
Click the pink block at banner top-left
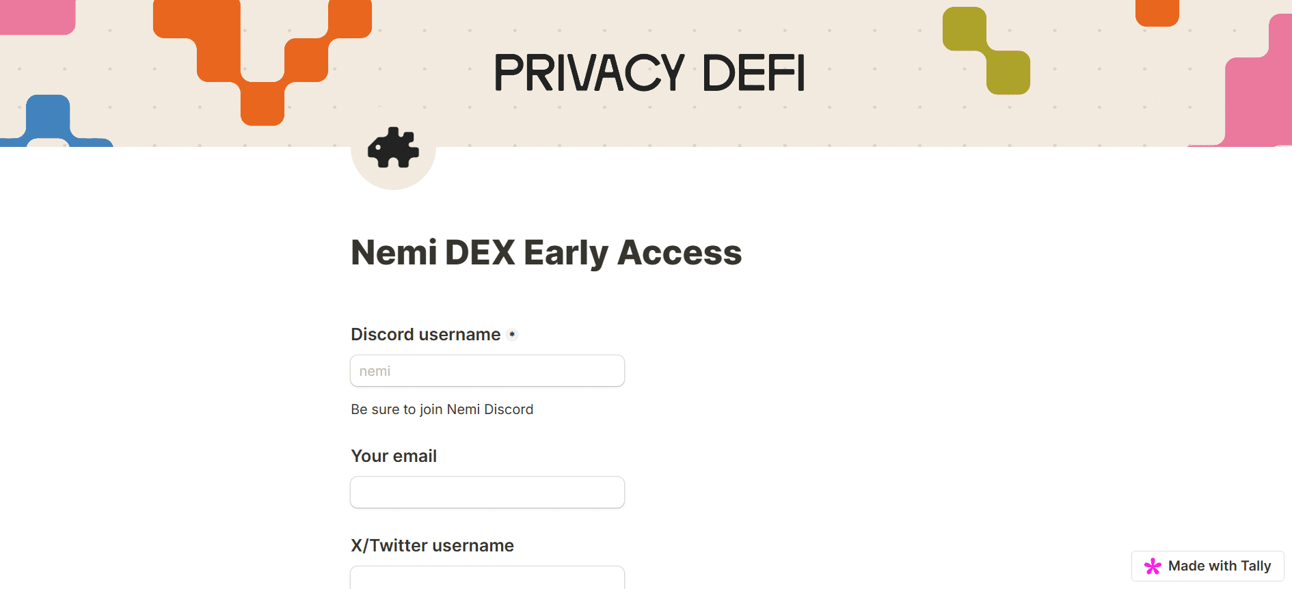coord(37,16)
